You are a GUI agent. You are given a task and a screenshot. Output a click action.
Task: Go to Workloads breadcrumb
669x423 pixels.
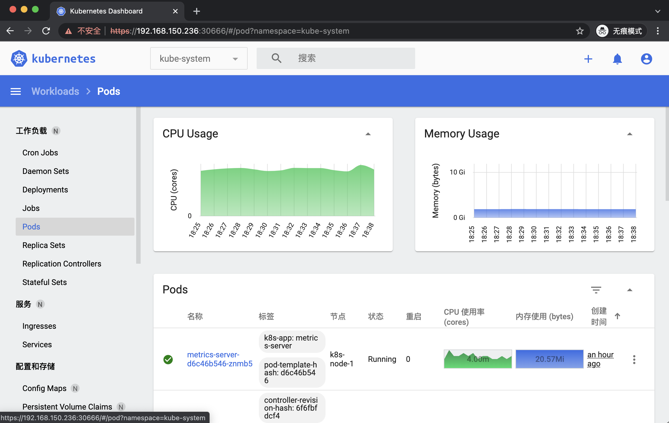pos(55,91)
